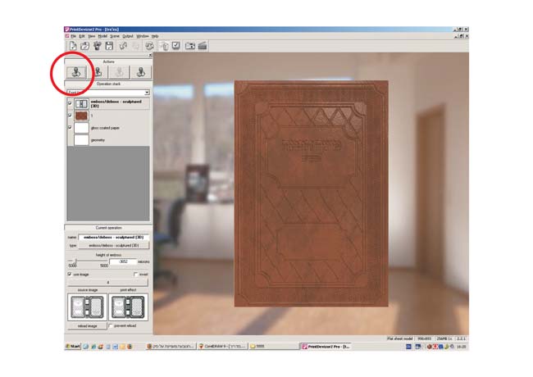Click the operation name input field
The height and width of the screenshot is (377, 533).
(113, 237)
